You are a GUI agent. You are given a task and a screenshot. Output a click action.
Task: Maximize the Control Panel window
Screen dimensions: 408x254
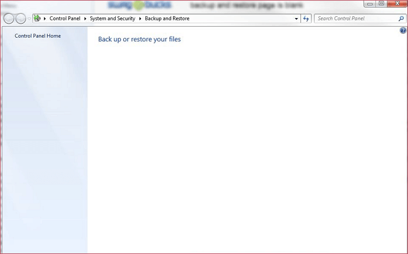(x=381, y=3)
